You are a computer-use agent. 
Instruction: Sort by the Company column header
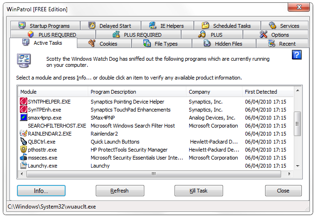[214, 92]
